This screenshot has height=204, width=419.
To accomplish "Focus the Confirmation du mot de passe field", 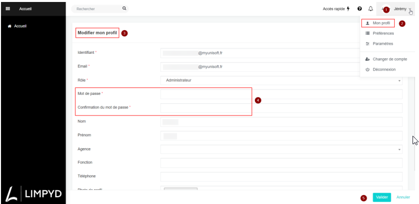I will 281,108.
